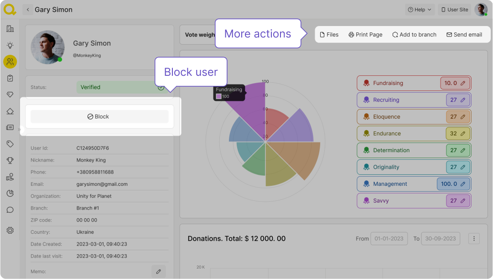Edit the Fundraising skill value
Viewport: 493px width, 279px height.
[x=463, y=83]
